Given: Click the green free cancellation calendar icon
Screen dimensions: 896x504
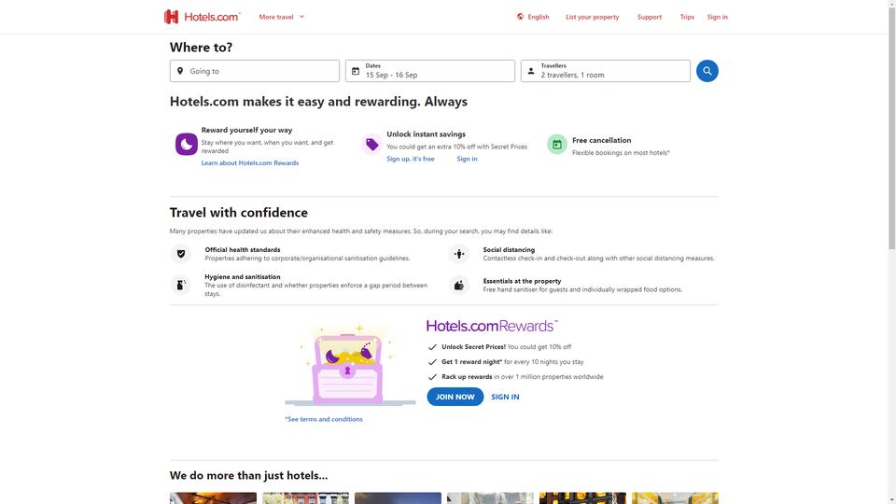Looking at the screenshot, I should click(x=557, y=144).
